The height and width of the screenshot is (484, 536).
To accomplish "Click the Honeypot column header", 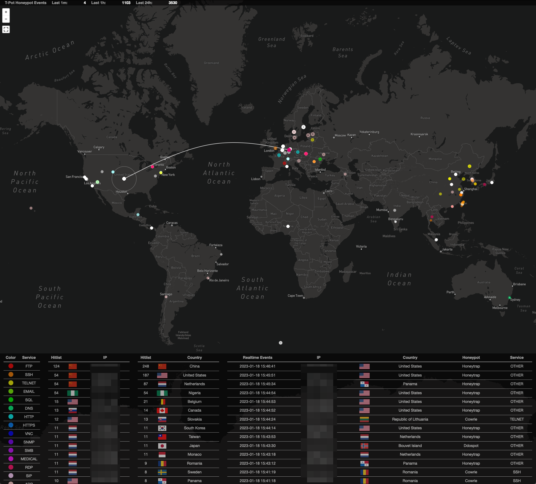I will (471, 357).
